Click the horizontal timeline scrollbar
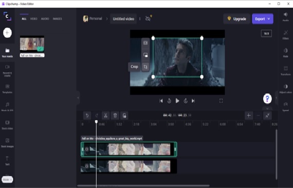Viewport: 293px width, 188px height. tap(143, 185)
